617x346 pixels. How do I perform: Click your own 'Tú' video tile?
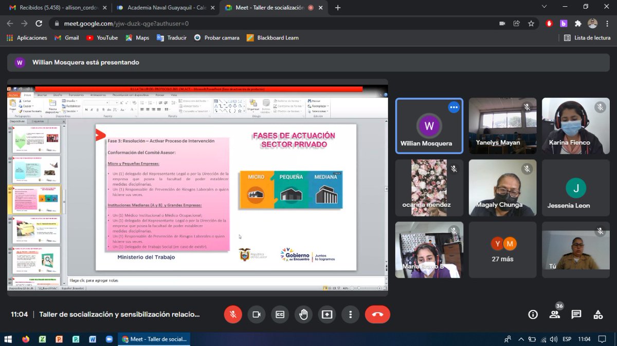pyautogui.click(x=576, y=250)
